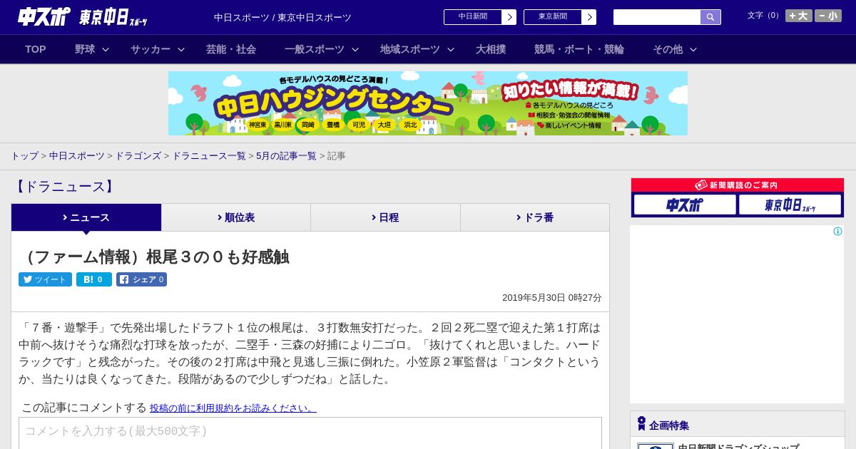Open the 中日新聞 link button
The image size is (856, 449).
[473, 17]
